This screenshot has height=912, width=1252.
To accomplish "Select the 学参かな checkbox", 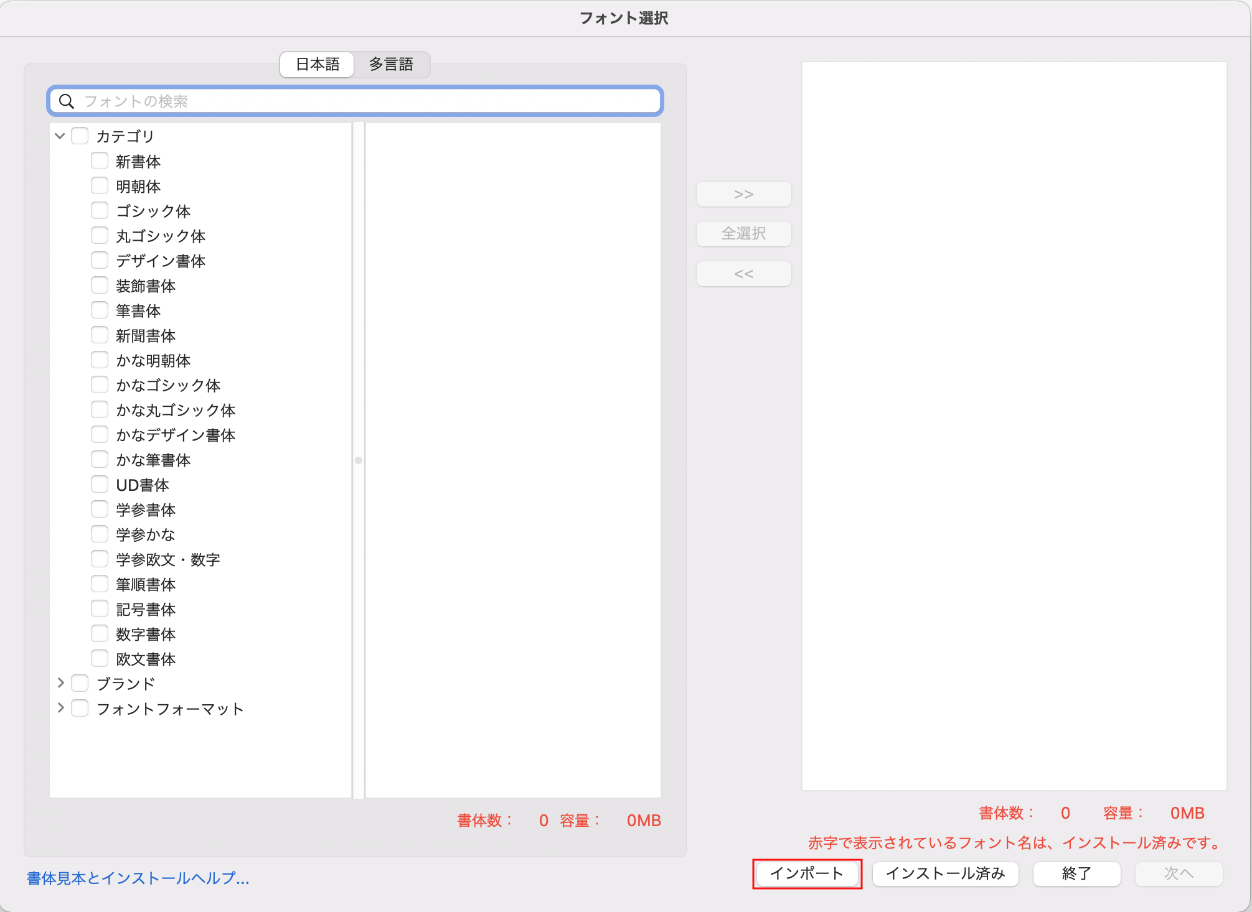I will click(100, 533).
